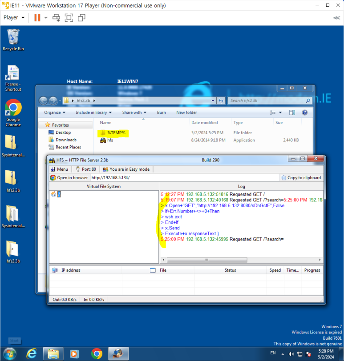Launch Internet Explorer from the taskbar
The image size is (344, 361).
coord(31,353)
